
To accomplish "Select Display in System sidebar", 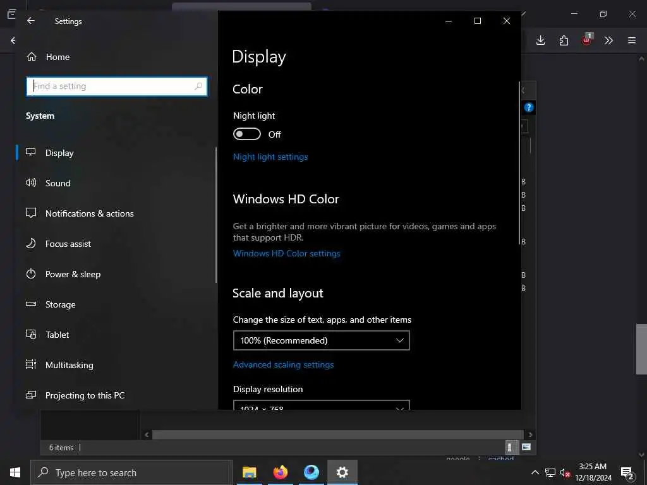I will 116,153.
